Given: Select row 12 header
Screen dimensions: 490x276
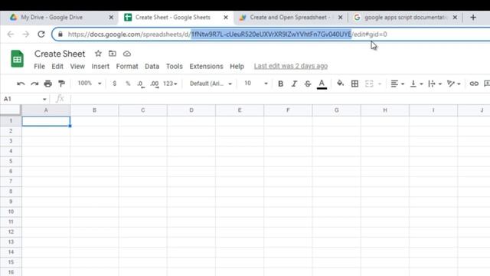Looking at the screenshot, I should 11,232.
